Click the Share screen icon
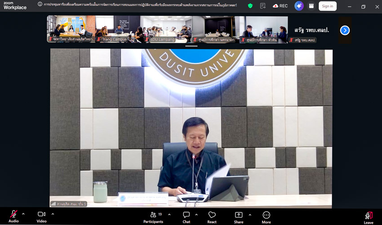The height and width of the screenshot is (225, 382). 239,216
